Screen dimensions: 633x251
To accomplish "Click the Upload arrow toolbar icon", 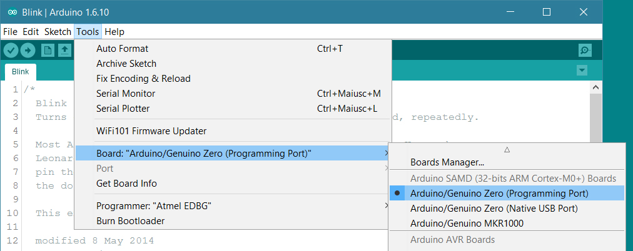I will click(28, 51).
